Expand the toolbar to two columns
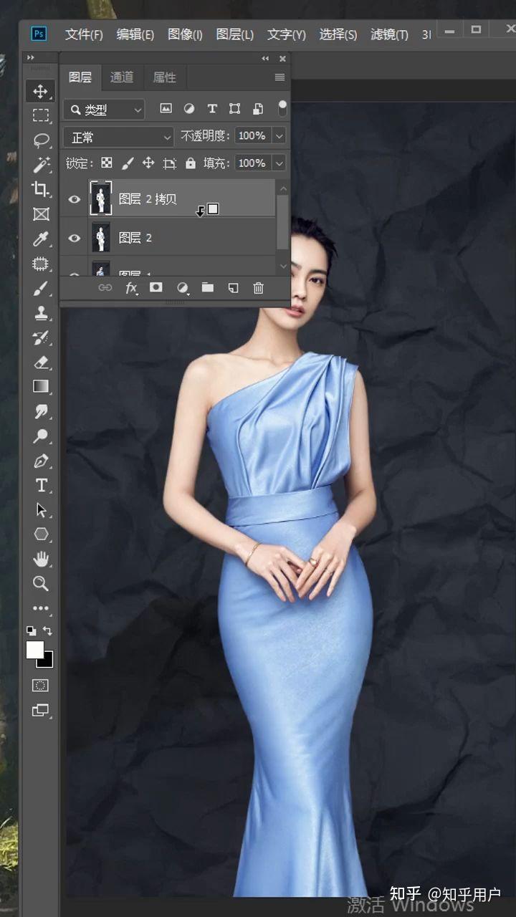 click(31, 58)
